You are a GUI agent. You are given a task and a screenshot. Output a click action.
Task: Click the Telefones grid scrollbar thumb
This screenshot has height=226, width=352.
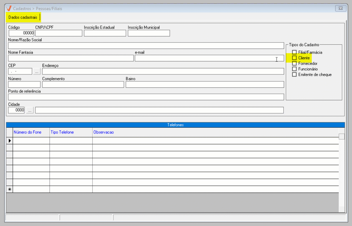[x=342, y=136]
